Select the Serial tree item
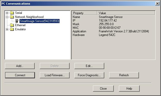 pos(18,13)
